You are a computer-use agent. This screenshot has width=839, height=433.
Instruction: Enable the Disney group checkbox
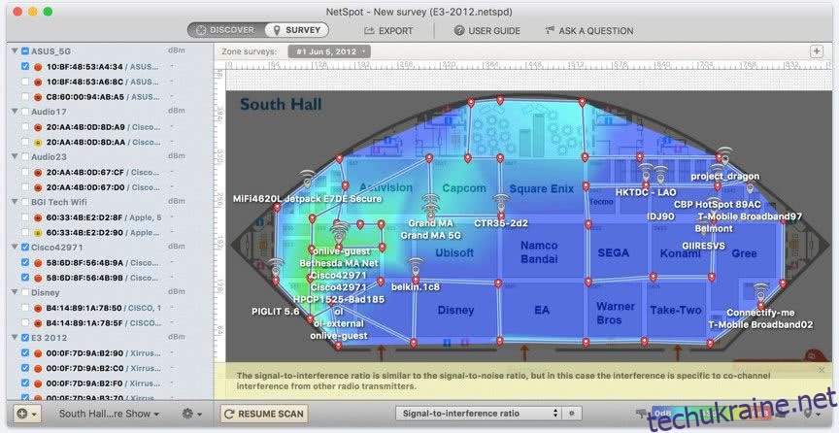coord(25,293)
